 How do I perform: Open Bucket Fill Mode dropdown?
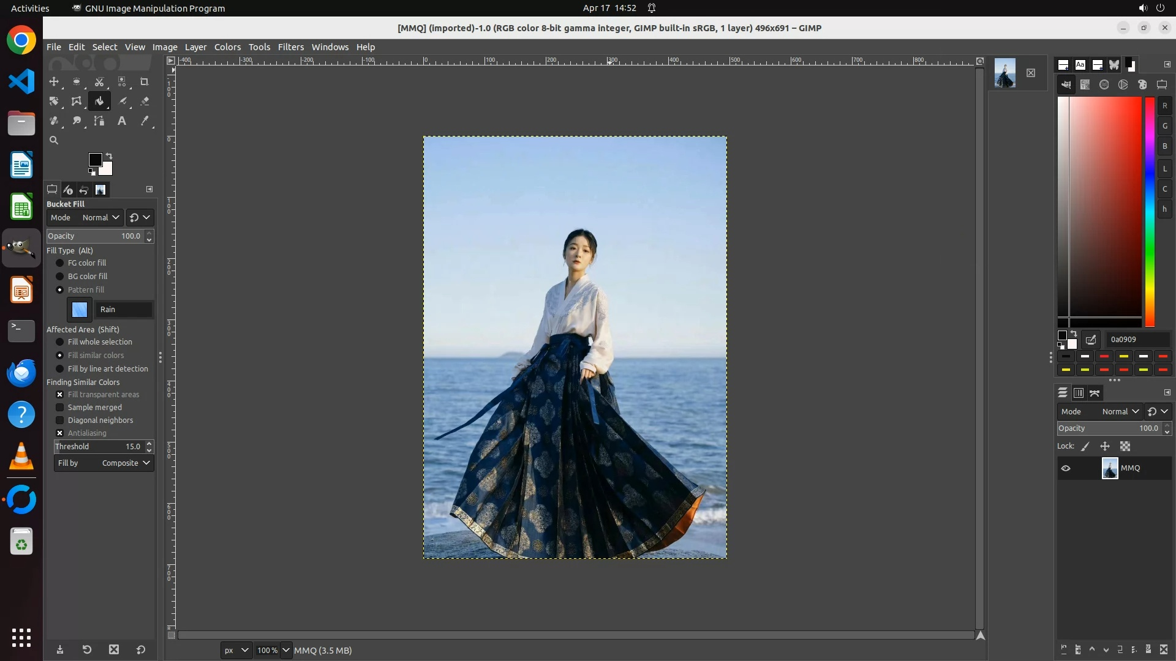(100, 217)
